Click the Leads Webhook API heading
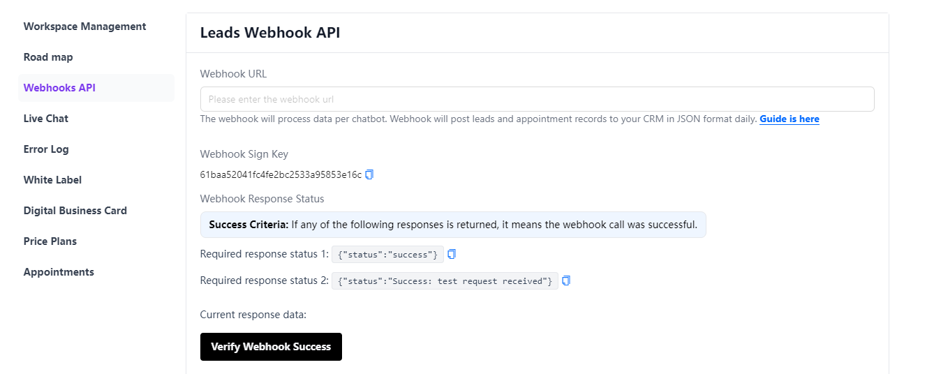 pos(270,32)
